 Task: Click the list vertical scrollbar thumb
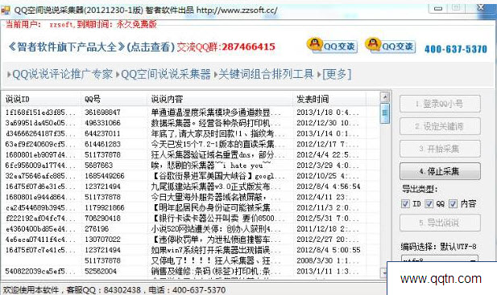pyautogui.click(x=384, y=113)
